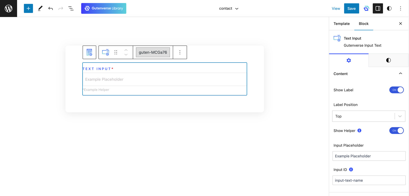The width and height of the screenshot is (409, 196).
Task: Open the contact template title dropdown
Action: pyautogui.click(x=229, y=8)
